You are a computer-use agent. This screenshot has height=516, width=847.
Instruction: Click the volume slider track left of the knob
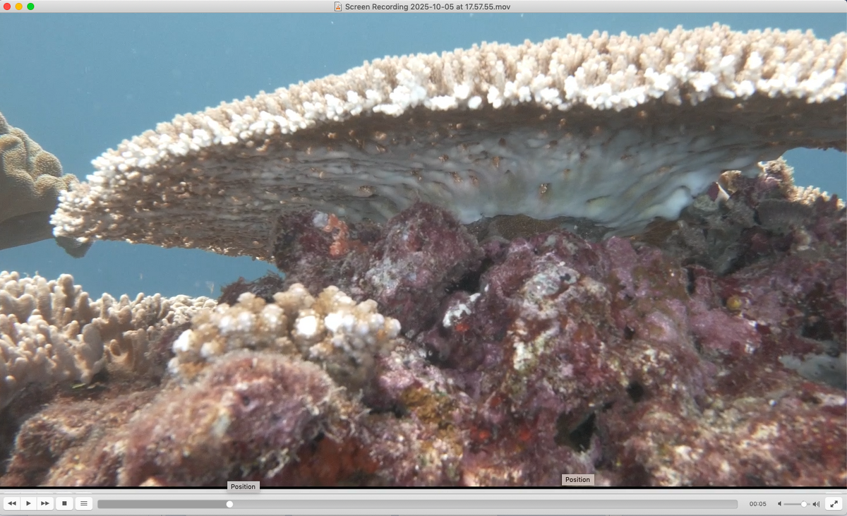(792, 504)
